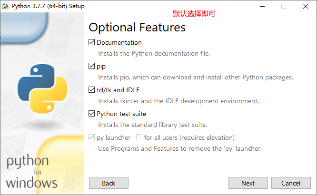Go to the previous page with Back
Screen dimensions: 317x195
[x=109, y=183]
